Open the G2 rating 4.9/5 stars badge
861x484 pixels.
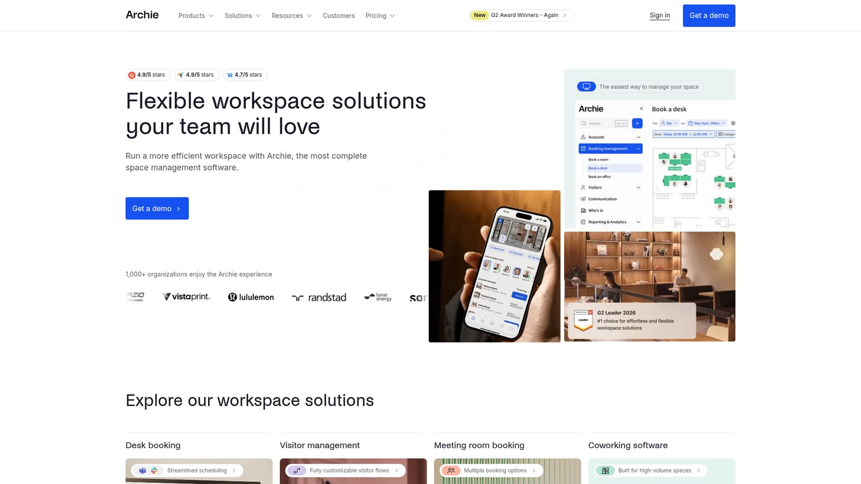[x=148, y=75]
